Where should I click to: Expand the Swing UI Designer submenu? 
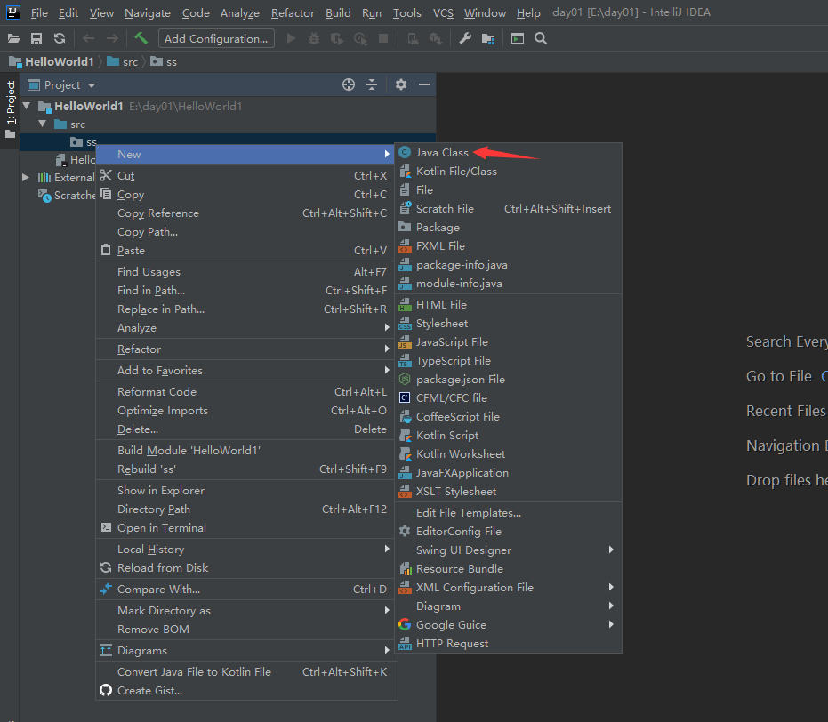click(509, 550)
